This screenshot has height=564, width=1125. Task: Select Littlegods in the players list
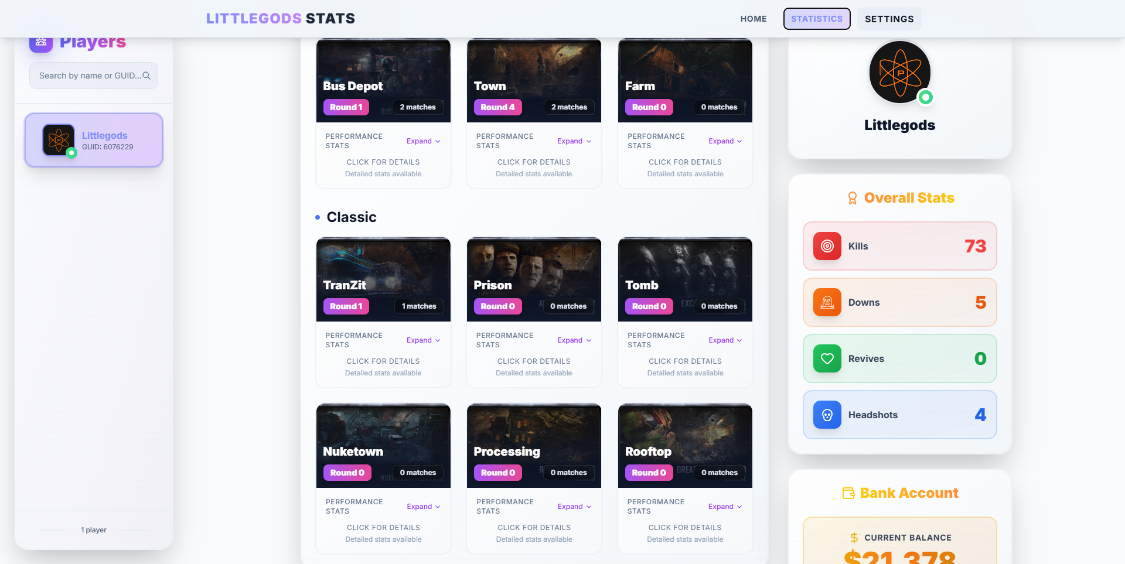94,140
